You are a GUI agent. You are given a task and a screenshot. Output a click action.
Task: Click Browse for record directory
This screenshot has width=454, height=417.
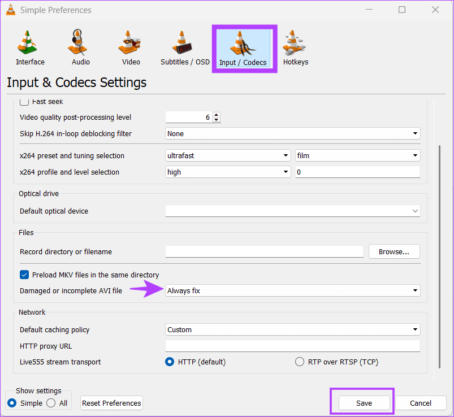[x=394, y=251]
